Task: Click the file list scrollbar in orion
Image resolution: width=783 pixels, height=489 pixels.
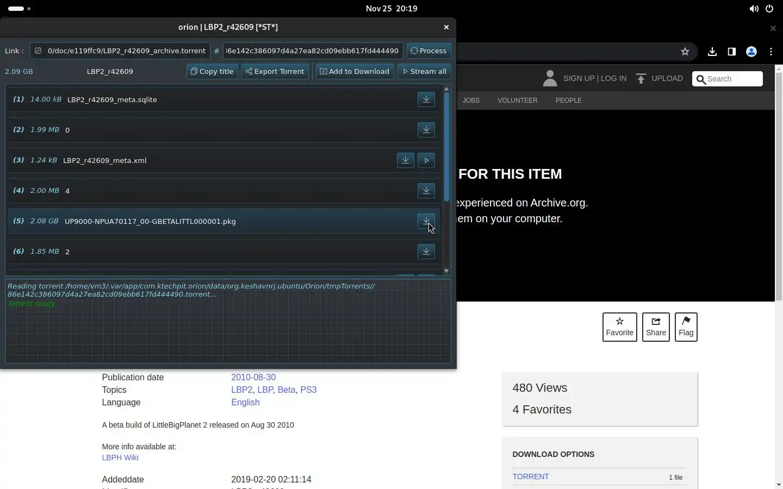Action: pyautogui.click(x=446, y=147)
